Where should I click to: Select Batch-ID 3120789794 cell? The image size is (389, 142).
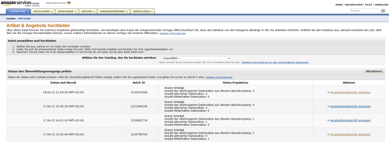coord(139,134)
